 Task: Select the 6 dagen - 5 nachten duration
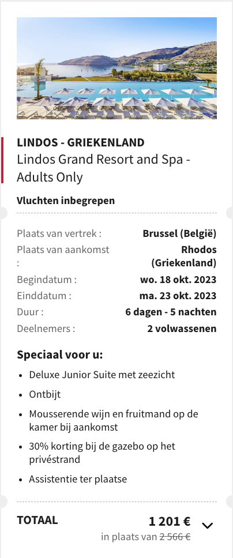click(171, 312)
